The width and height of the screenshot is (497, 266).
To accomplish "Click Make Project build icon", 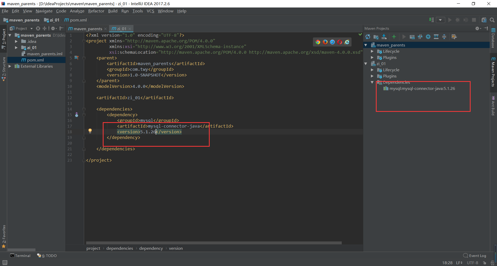I will coord(432,20).
